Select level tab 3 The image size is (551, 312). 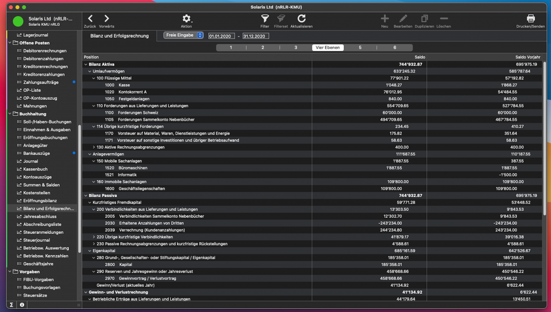click(x=296, y=48)
